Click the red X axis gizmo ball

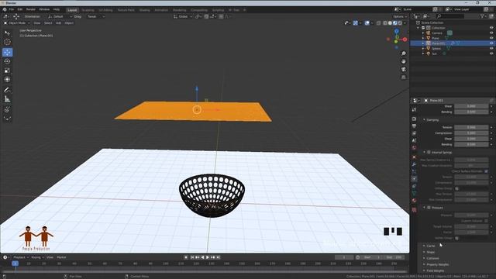click(x=405, y=40)
